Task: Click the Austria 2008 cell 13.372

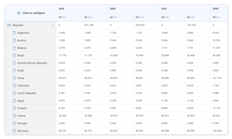Action: point(219,40)
